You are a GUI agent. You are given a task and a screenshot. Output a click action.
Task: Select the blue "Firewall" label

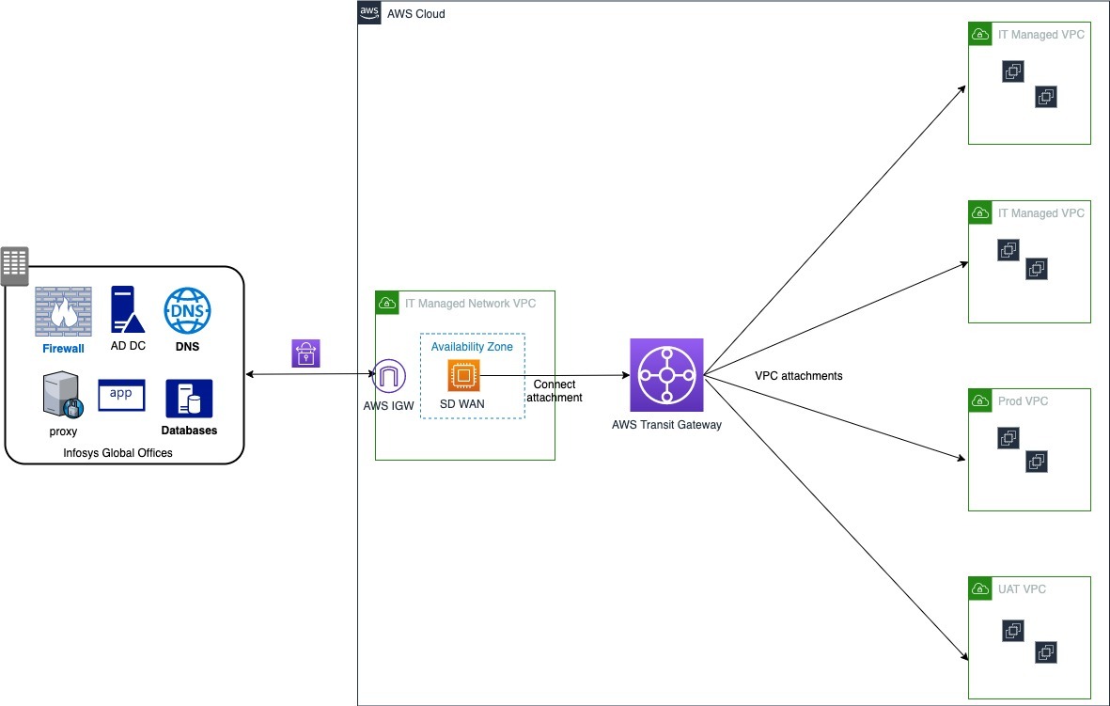pyautogui.click(x=63, y=349)
